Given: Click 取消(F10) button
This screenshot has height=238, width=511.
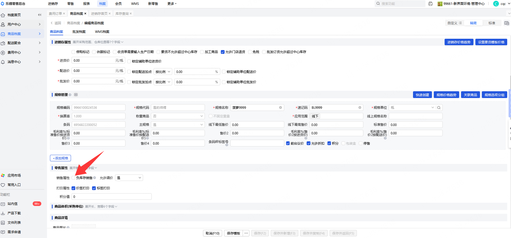Looking at the screenshot, I should [212, 233].
